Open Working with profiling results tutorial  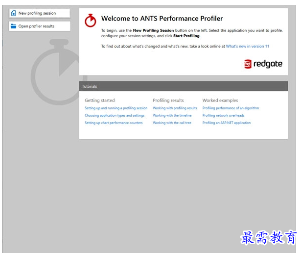(x=175, y=108)
